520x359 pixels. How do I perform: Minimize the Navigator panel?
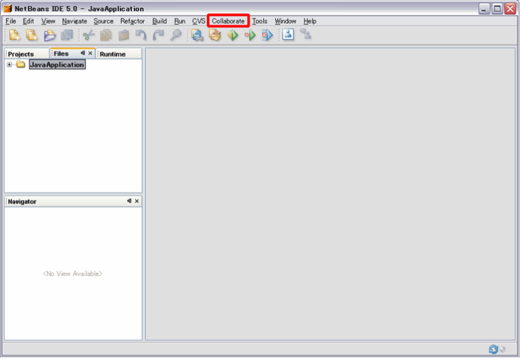point(129,201)
